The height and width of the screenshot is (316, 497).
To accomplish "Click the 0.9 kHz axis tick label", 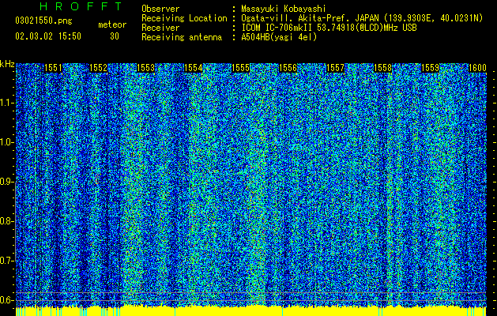I will pos(6,182).
